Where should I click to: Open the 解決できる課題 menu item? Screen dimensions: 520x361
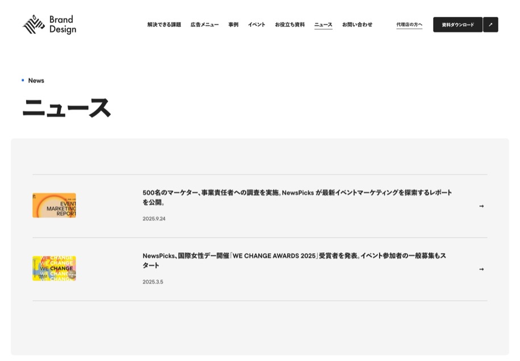pos(164,24)
